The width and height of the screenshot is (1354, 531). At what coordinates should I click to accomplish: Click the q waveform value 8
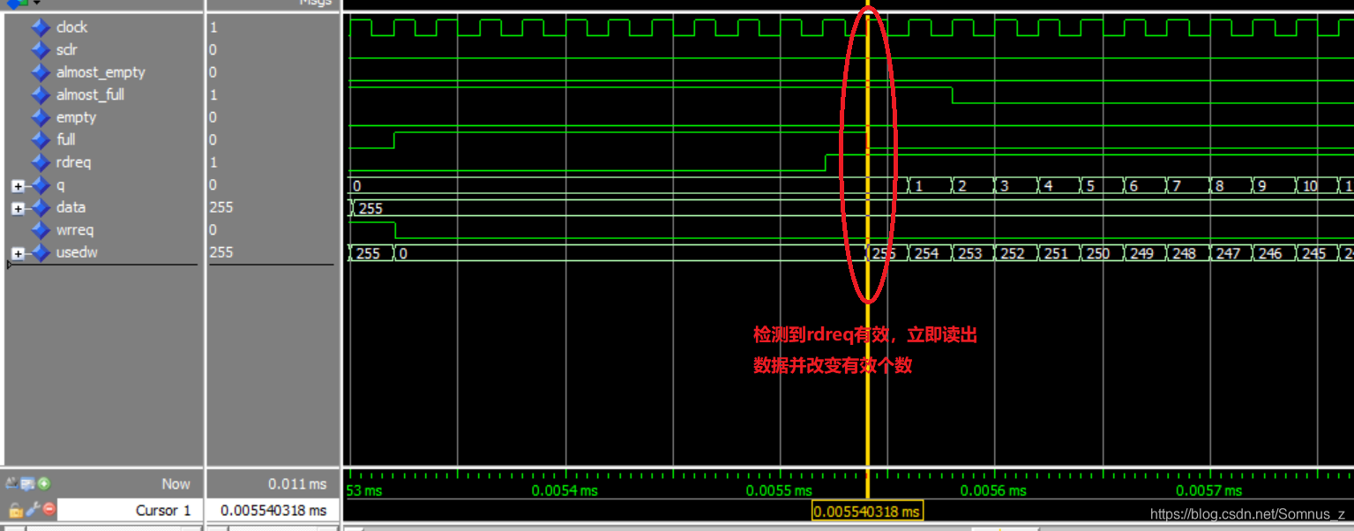tap(1220, 186)
